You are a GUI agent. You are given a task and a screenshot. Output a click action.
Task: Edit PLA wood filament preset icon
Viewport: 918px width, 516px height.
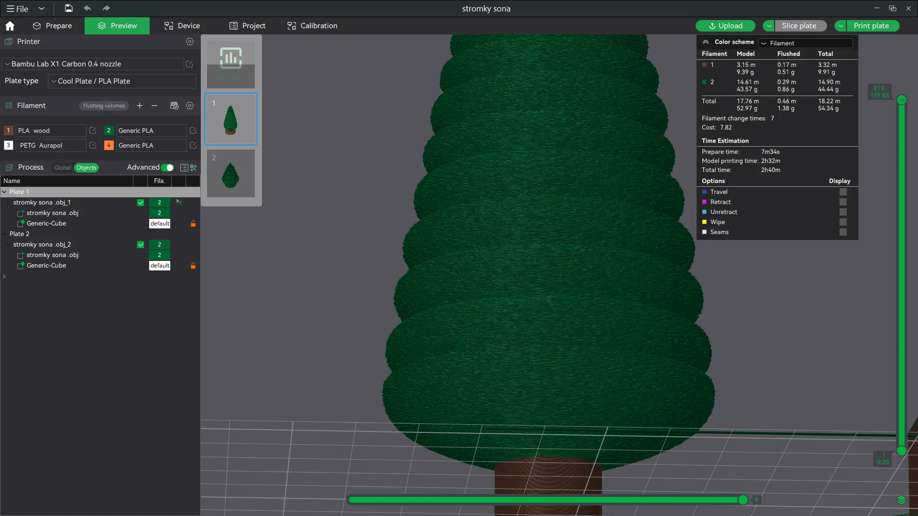tap(93, 130)
